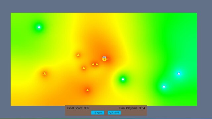Select the yellow triangle just below-left of the triangle pair
Image resolution: width=212 pixels, height=119 pixels.
tap(84, 68)
